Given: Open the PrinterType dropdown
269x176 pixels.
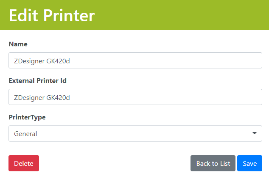Looking at the screenshot, I should 135,133.
